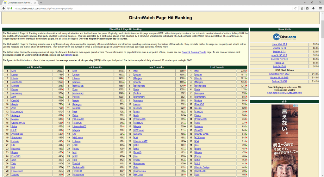Reload the page with the refresh icon

click(295, 9)
